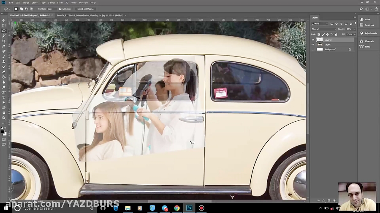The width and height of the screenshot is (380, 213).
Task: Open the blend mode Normal dropdown
Action: [x=323, y=29]
